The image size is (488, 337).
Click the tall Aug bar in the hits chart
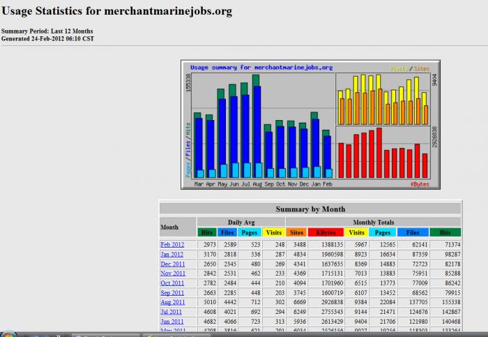[x=257, y=126]
